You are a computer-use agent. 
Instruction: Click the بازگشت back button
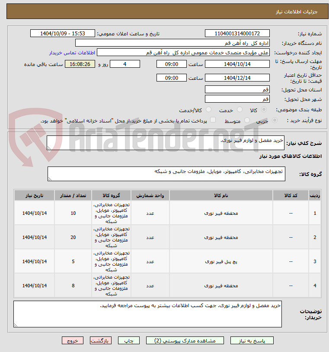point(101,340)
